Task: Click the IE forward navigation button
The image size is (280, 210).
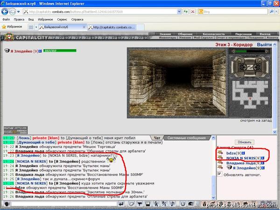Action: (x=12, y=12)
